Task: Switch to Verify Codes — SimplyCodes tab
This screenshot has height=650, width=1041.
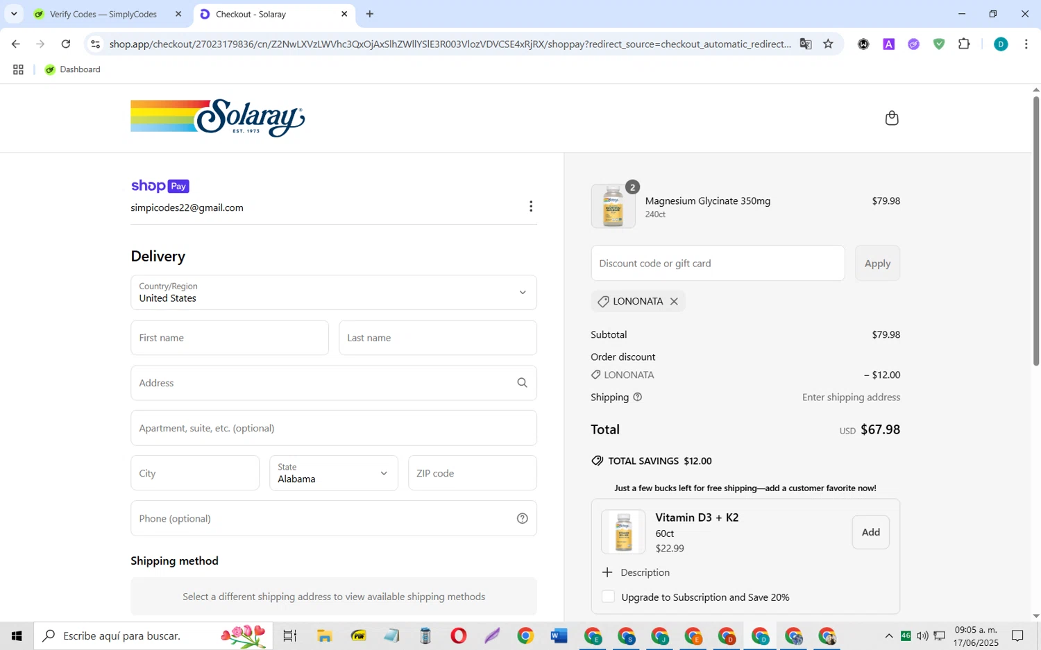Action: (x=103, y=14)
